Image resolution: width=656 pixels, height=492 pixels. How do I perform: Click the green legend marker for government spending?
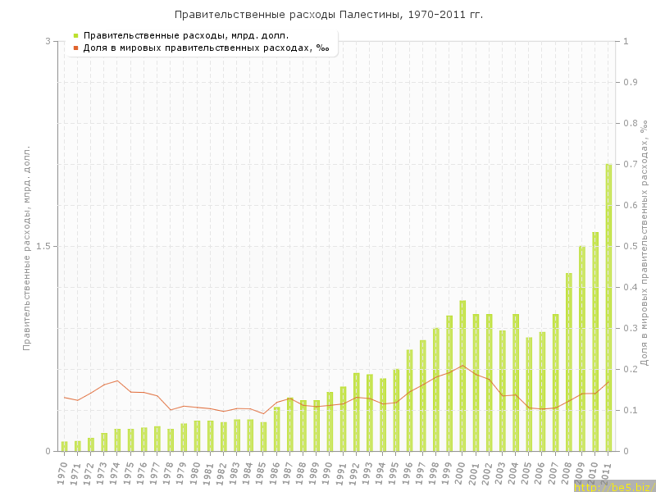point(75,35)
